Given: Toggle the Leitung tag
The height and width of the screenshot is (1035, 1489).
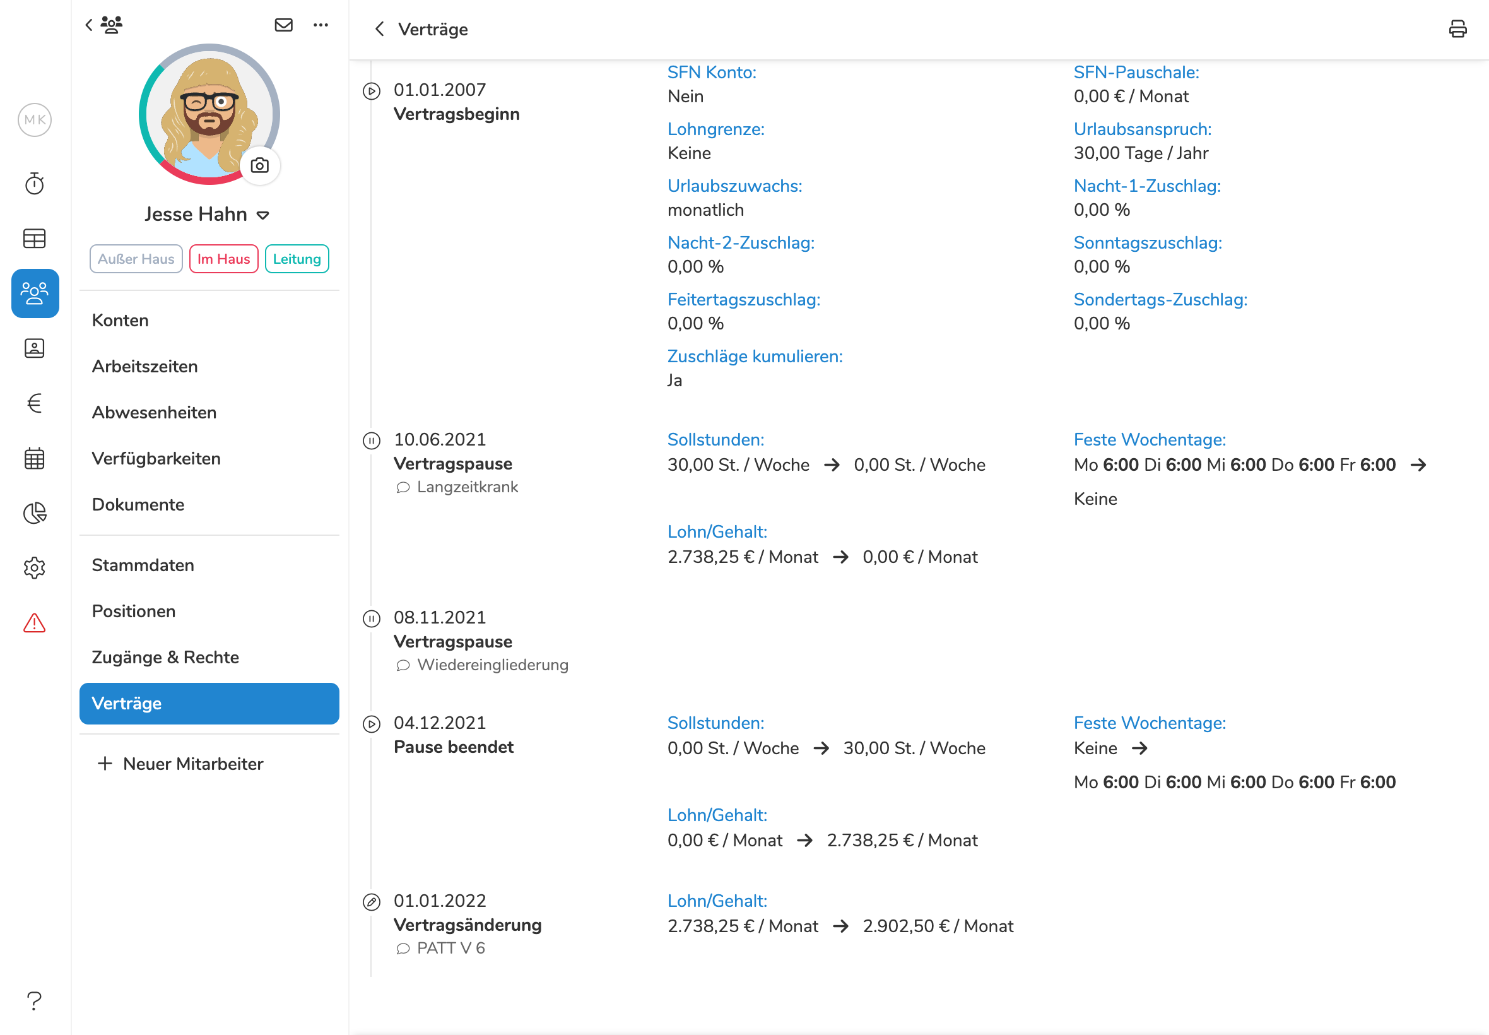Looking at the screenshot, I should (297, 259).
